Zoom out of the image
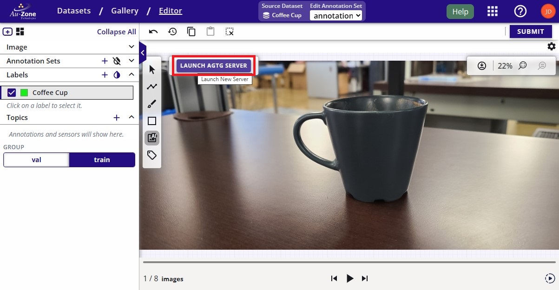Image resolution: width=559 pixels, height=290 pixels. click(542, 66)
